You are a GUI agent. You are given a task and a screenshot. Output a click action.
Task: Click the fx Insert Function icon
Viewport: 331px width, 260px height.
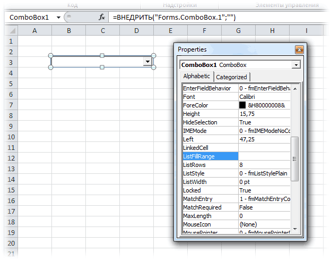[102, 17]
